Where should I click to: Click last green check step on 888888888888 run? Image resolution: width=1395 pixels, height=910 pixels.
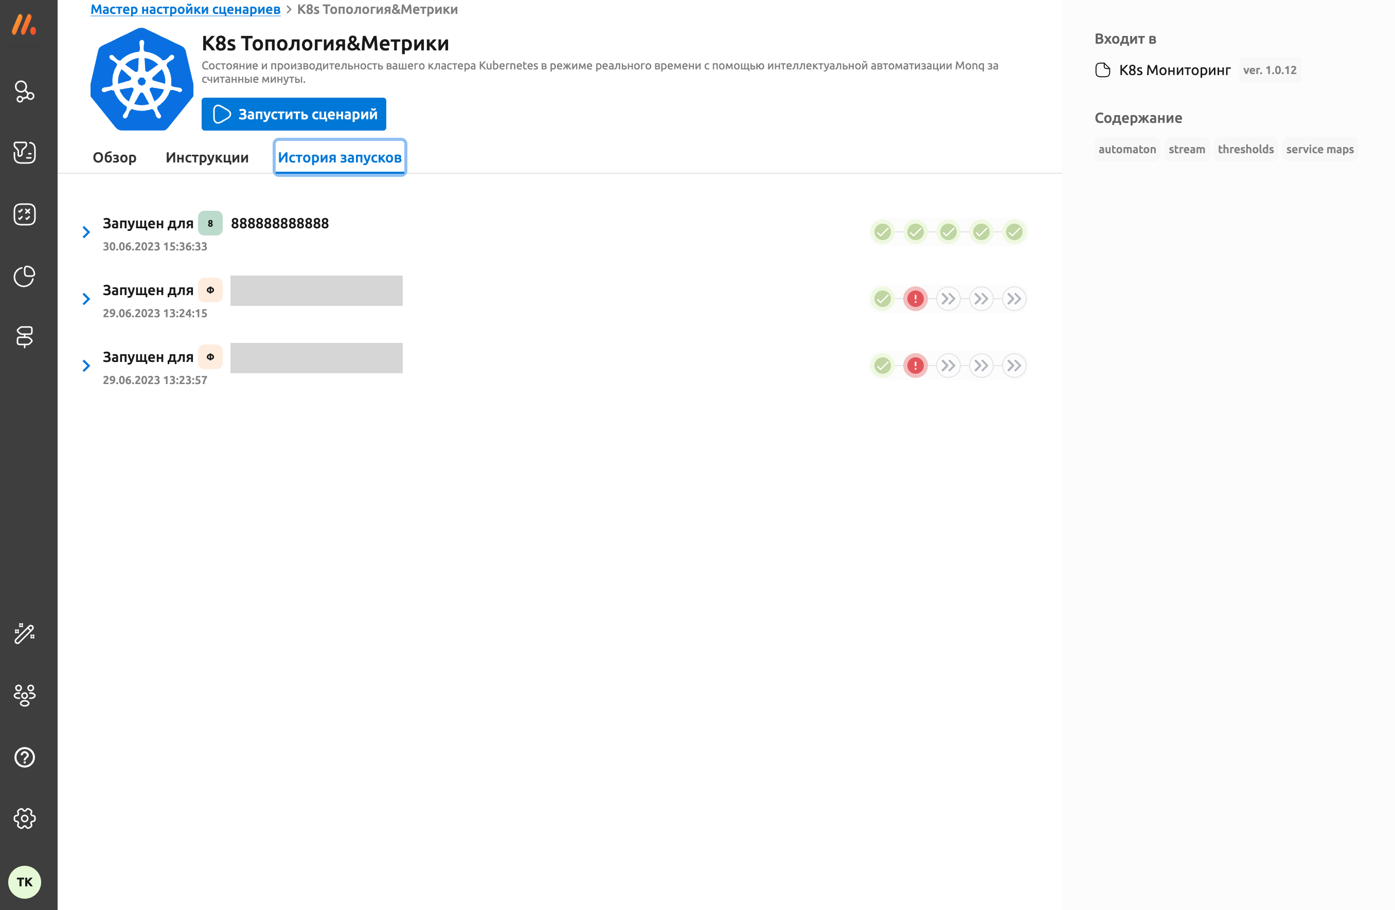1014,232
